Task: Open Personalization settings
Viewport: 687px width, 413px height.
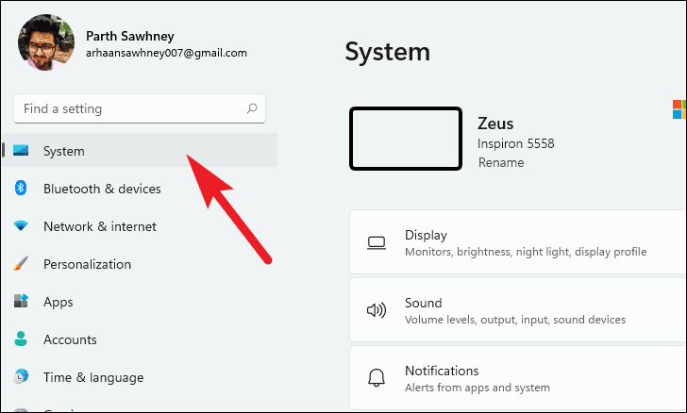Action: click(140, 264)
